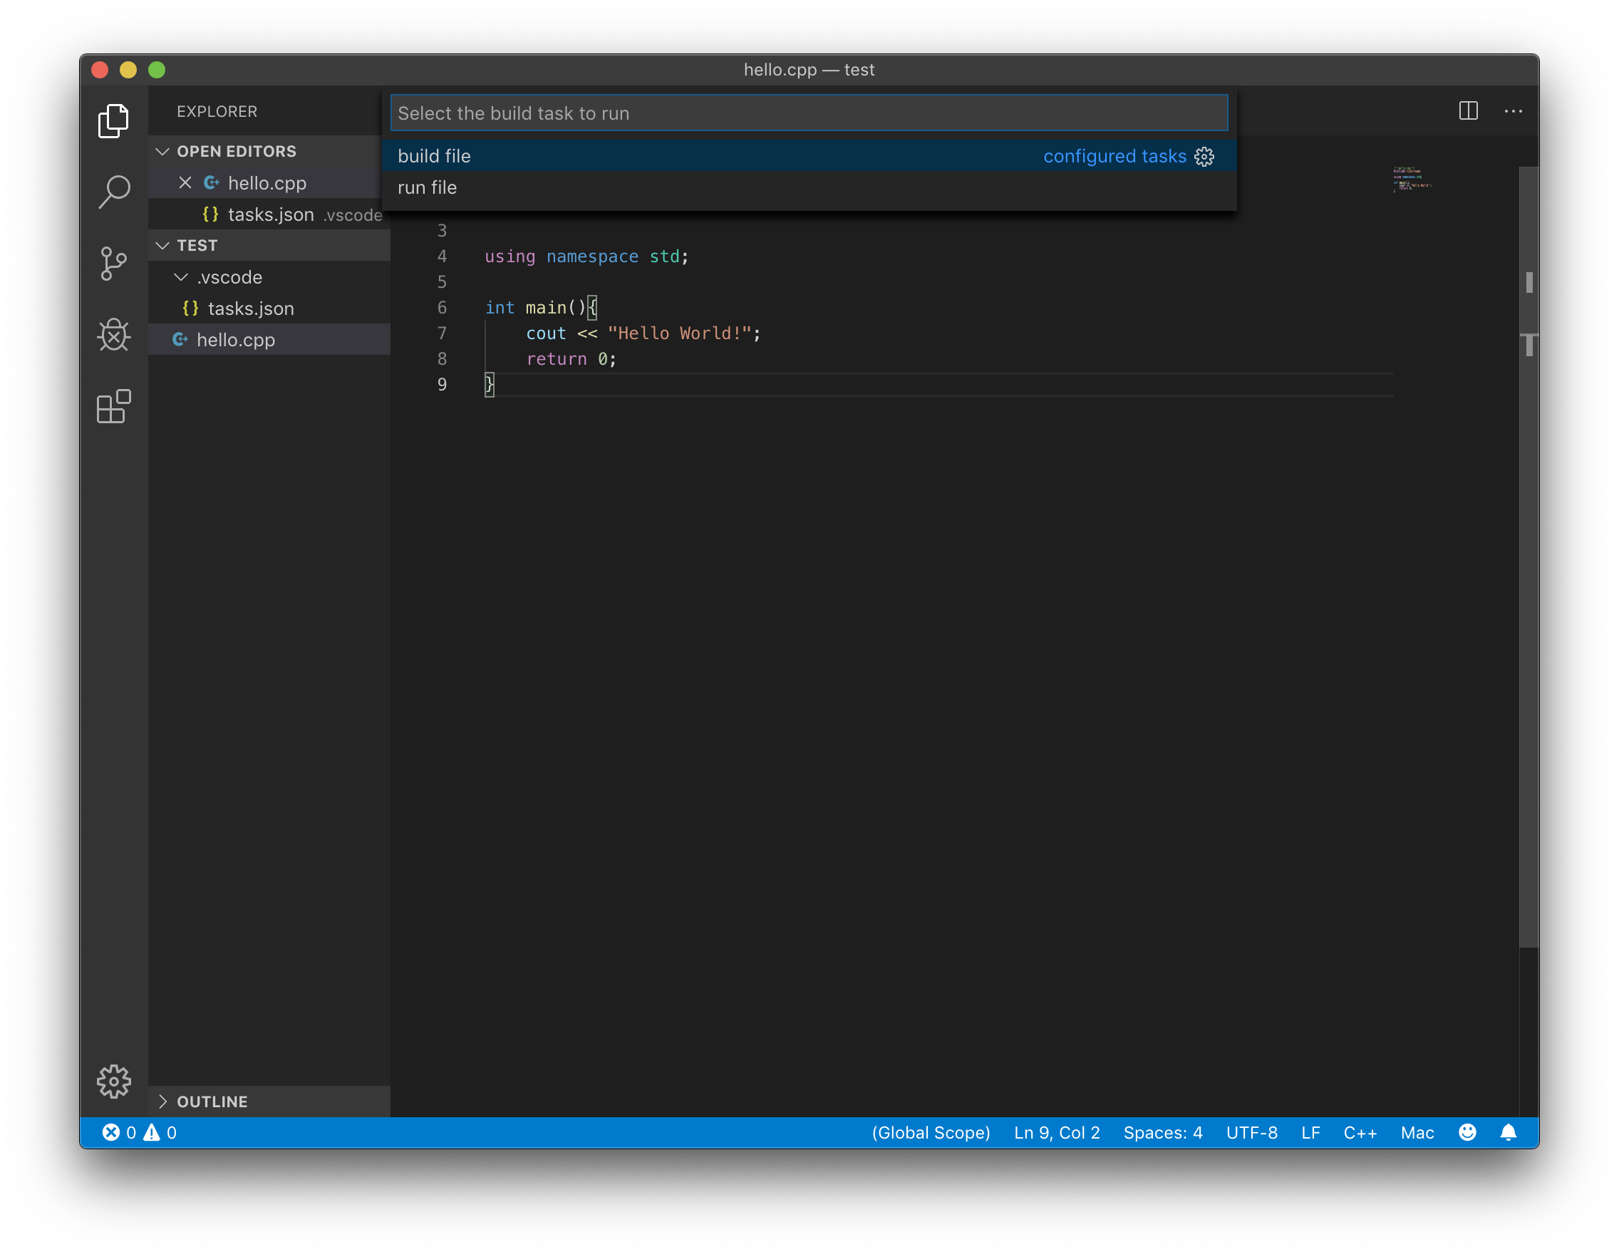Click line number 9 in gutter
The width and height of the screenshot is (1619, 1254).
[442, 385]
